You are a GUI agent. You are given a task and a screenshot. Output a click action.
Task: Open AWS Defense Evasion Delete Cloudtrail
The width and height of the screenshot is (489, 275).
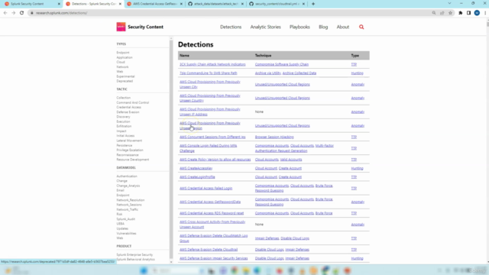[x=209, y=250]
